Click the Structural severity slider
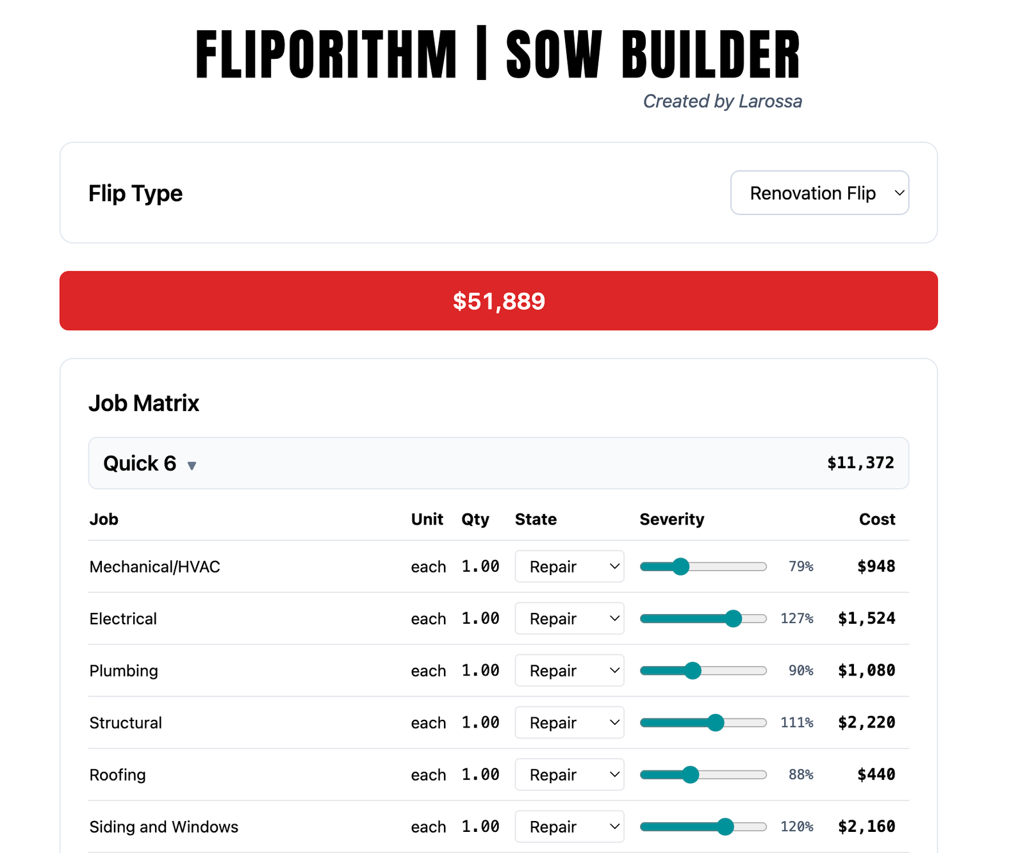This screenshot has width=1025, height=853. pos(716,722)
